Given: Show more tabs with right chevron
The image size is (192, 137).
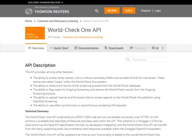Looking at the screenshot, I should (x=163, y=48).
